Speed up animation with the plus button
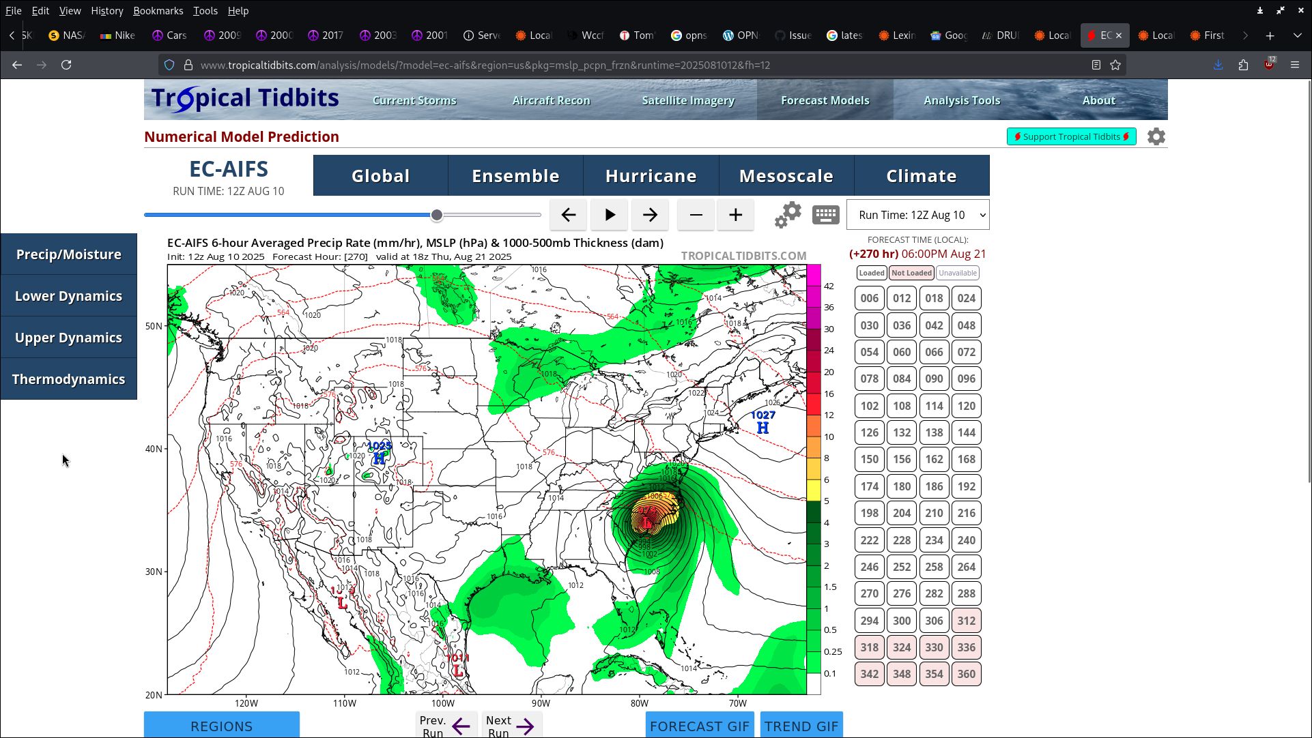This screenshot has height=738, width=1312. (x=735, y=215)
